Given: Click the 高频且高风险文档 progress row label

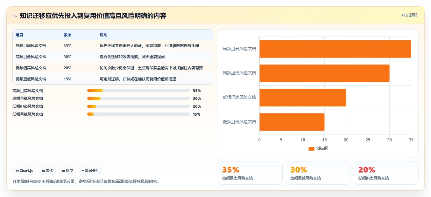Looking at the screenshot, I should coord(28,91).
